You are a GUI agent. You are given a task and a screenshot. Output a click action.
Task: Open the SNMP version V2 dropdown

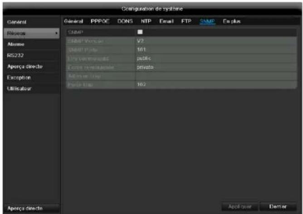pyautogui.click(x=215, y=41)
